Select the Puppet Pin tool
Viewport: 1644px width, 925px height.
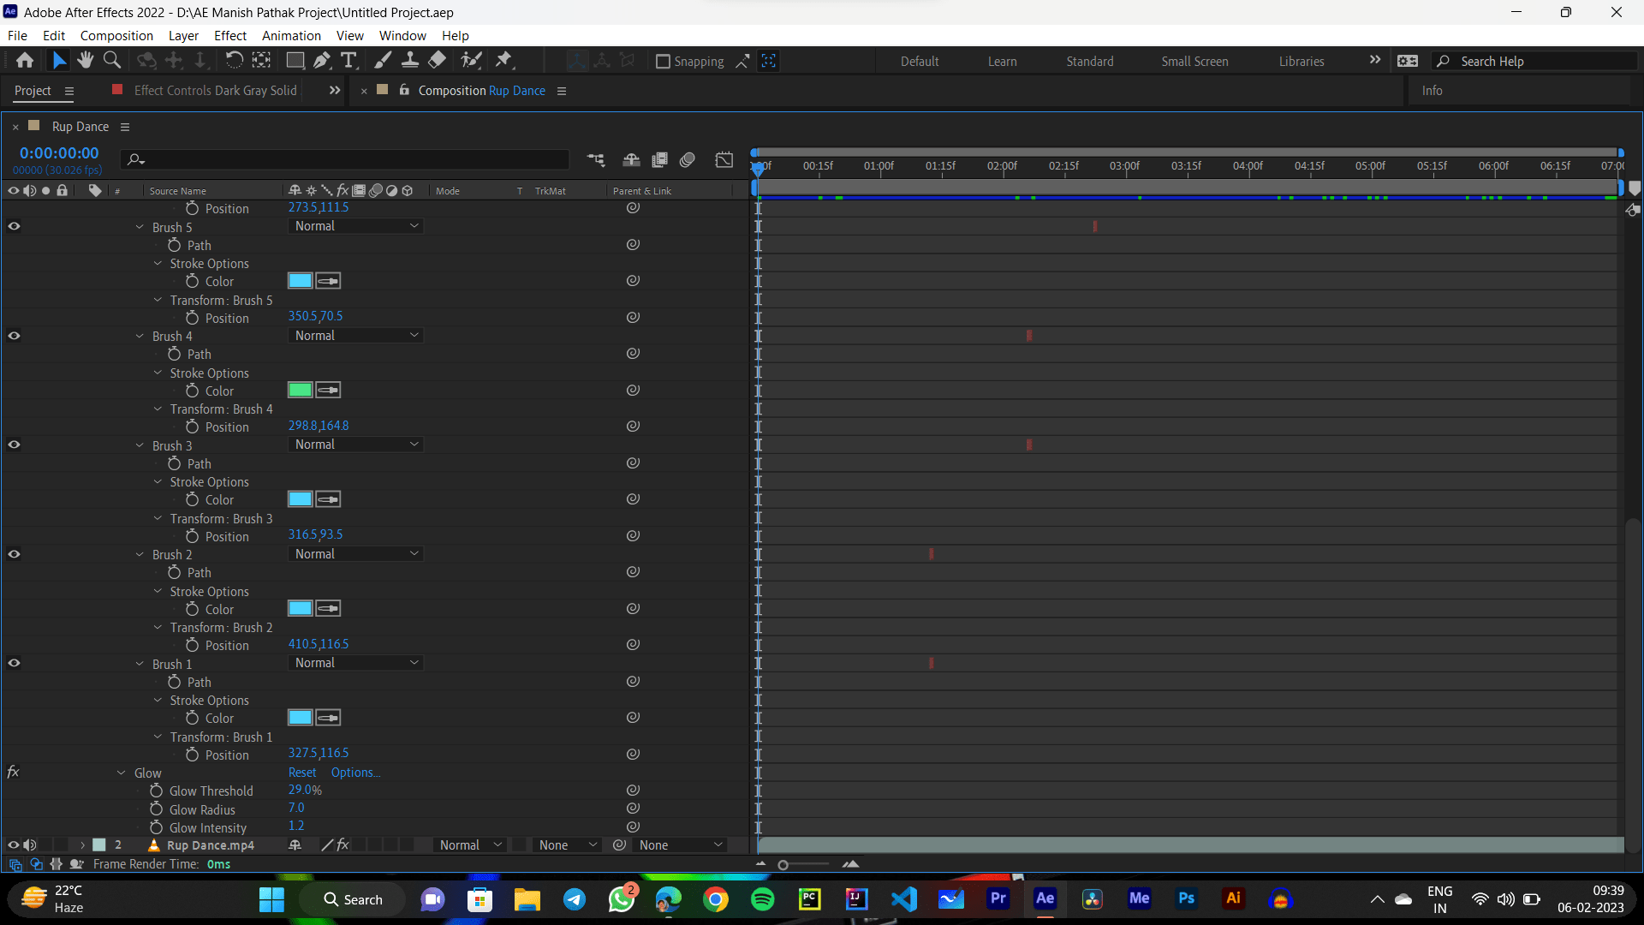[505, 60]
